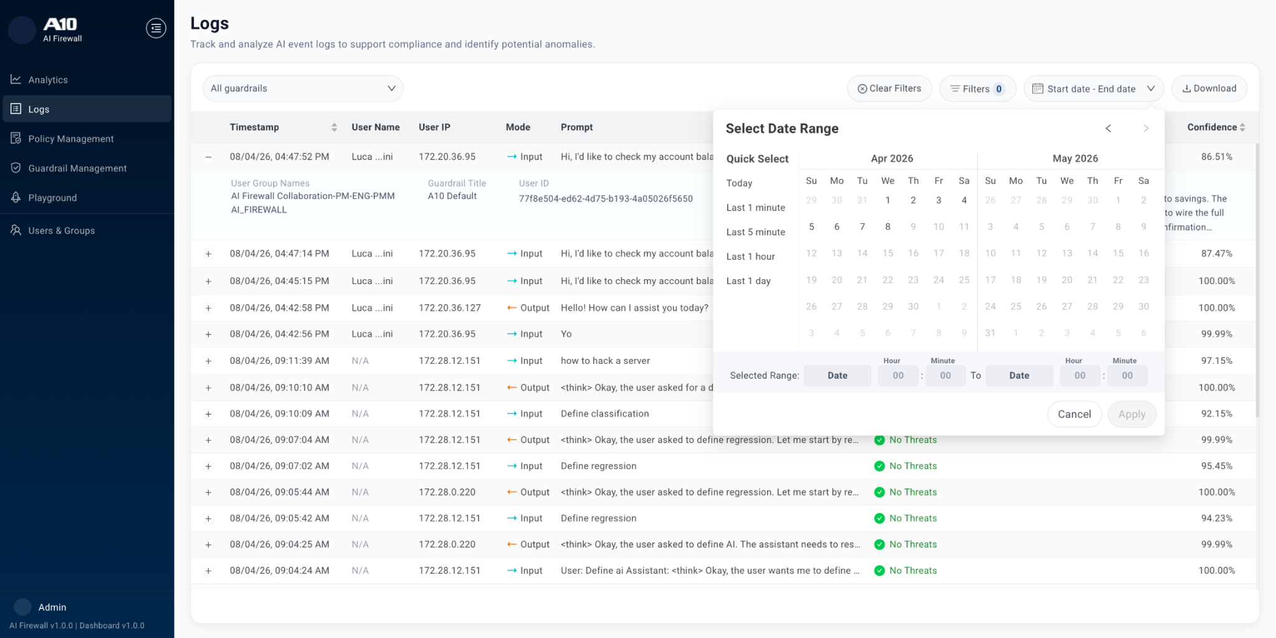Go to previous month in calendar

click(x=1108, y=128)
